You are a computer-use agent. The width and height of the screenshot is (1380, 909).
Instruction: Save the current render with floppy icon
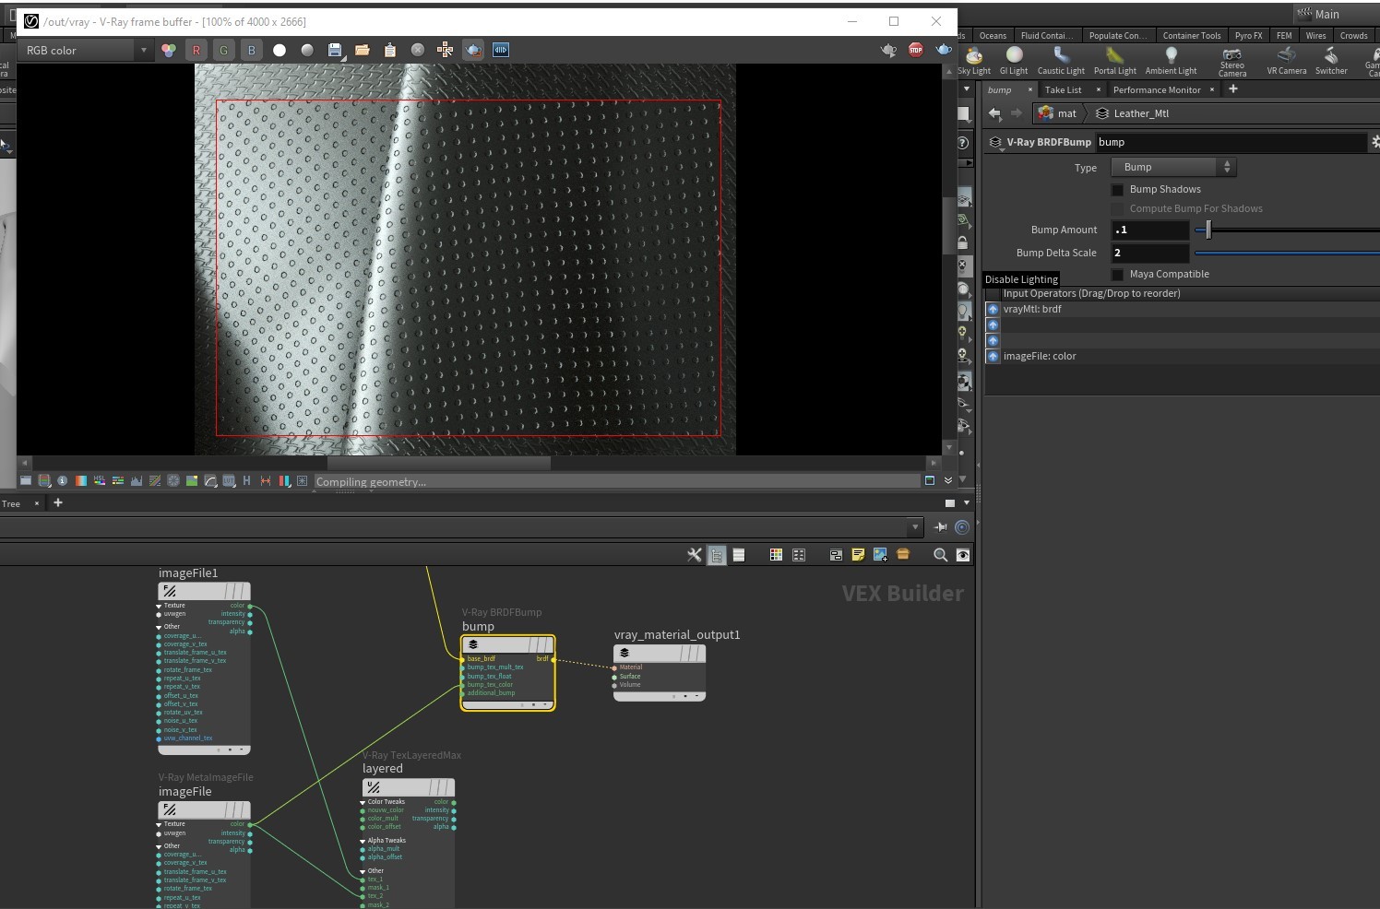pos(335,51)
